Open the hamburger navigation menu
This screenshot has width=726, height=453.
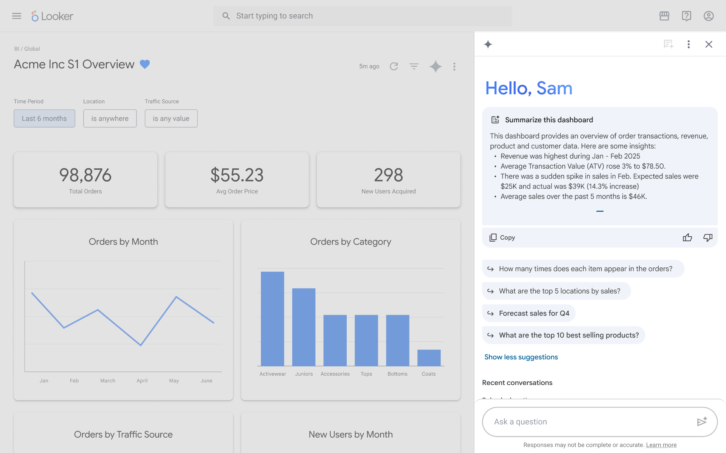(x=16, y=16)
